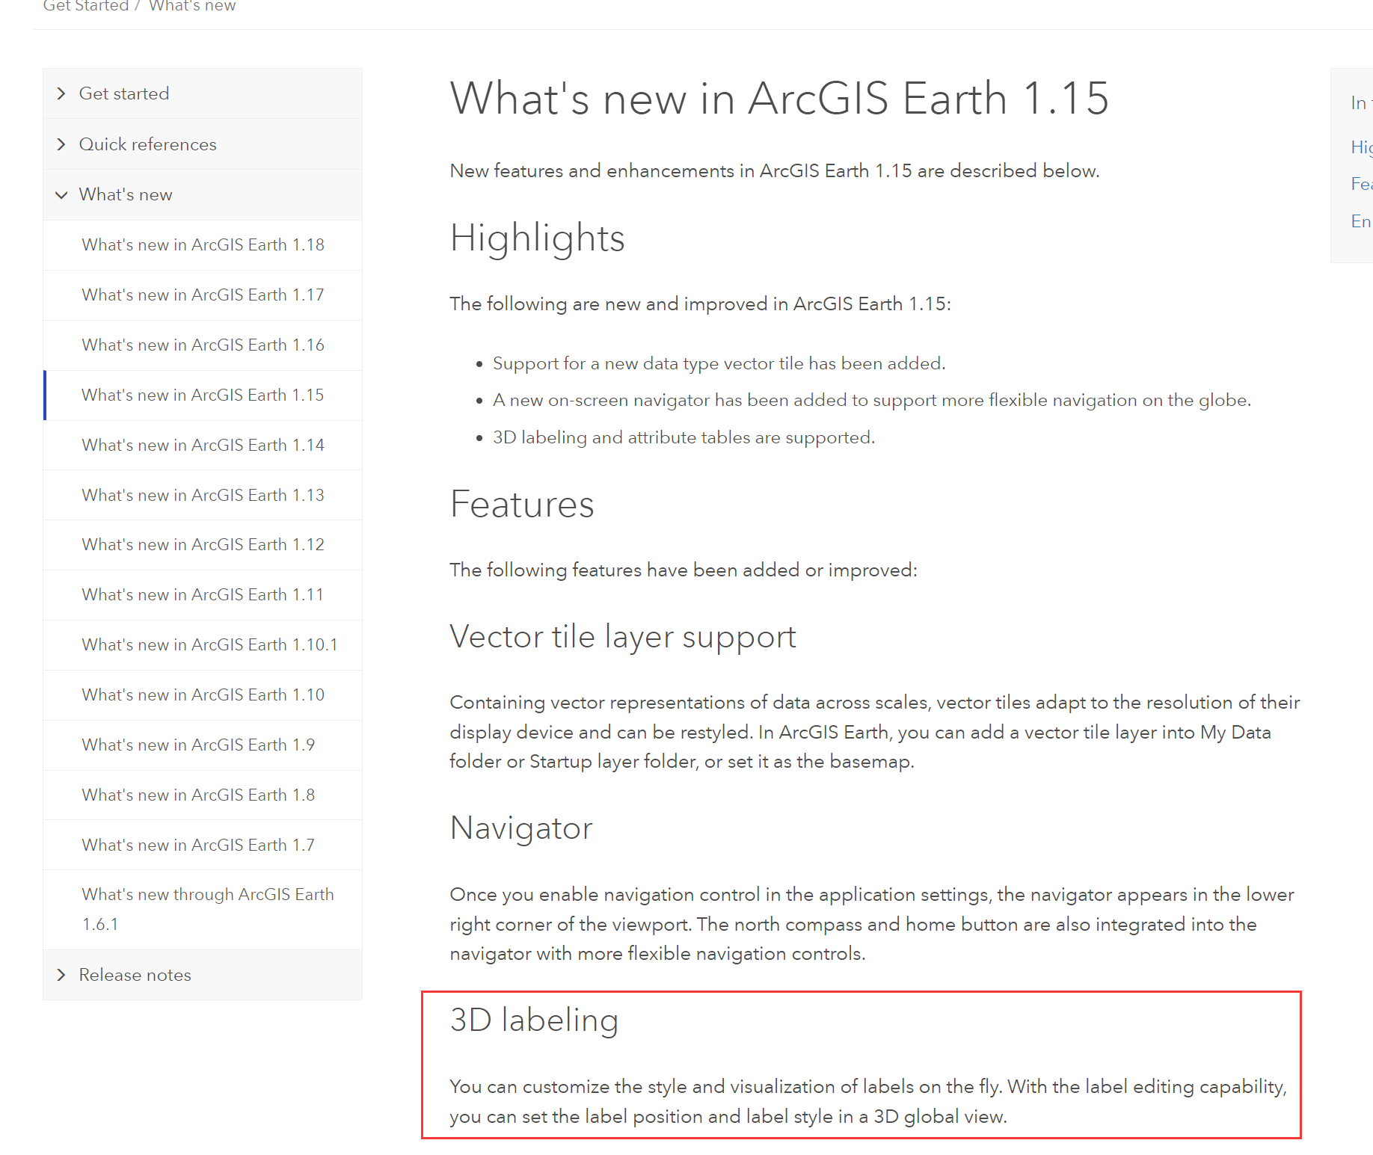The image size is (1373, 1155).
Task: Expand the Get started section chevron
Action: click(x=61, y=93)
